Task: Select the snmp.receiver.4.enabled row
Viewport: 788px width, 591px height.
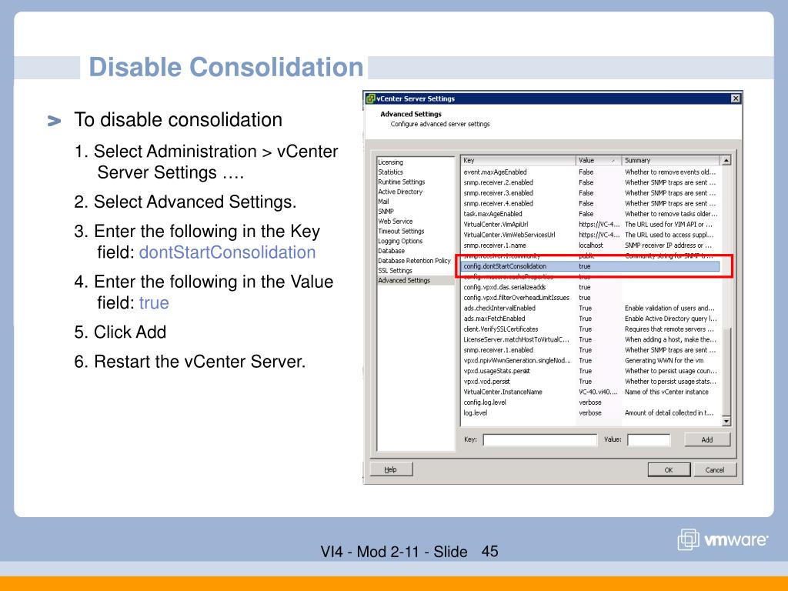Action: click(590, 203)
